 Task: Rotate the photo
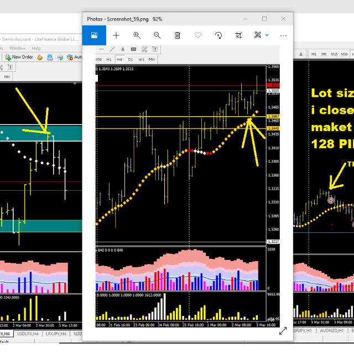pos(218,35)
